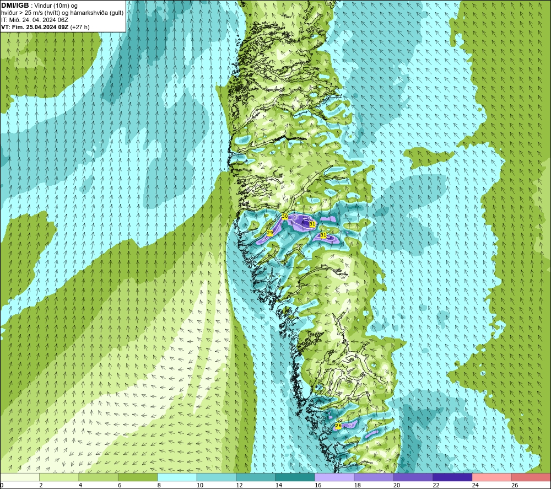Pick the 6–8 m/s dark green swatch
551x489 pixels.
point(138,477)
